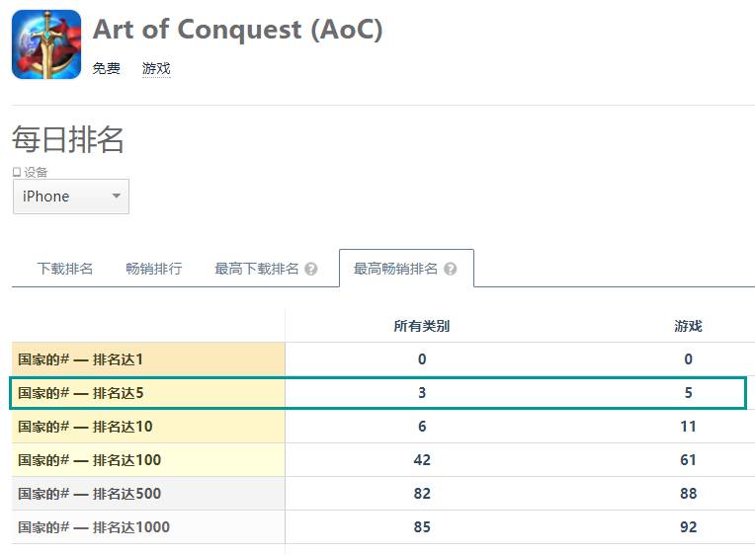Screen dimensions: 755x555
Task: Click the 所有类别 column header
Action: point(422,326)
